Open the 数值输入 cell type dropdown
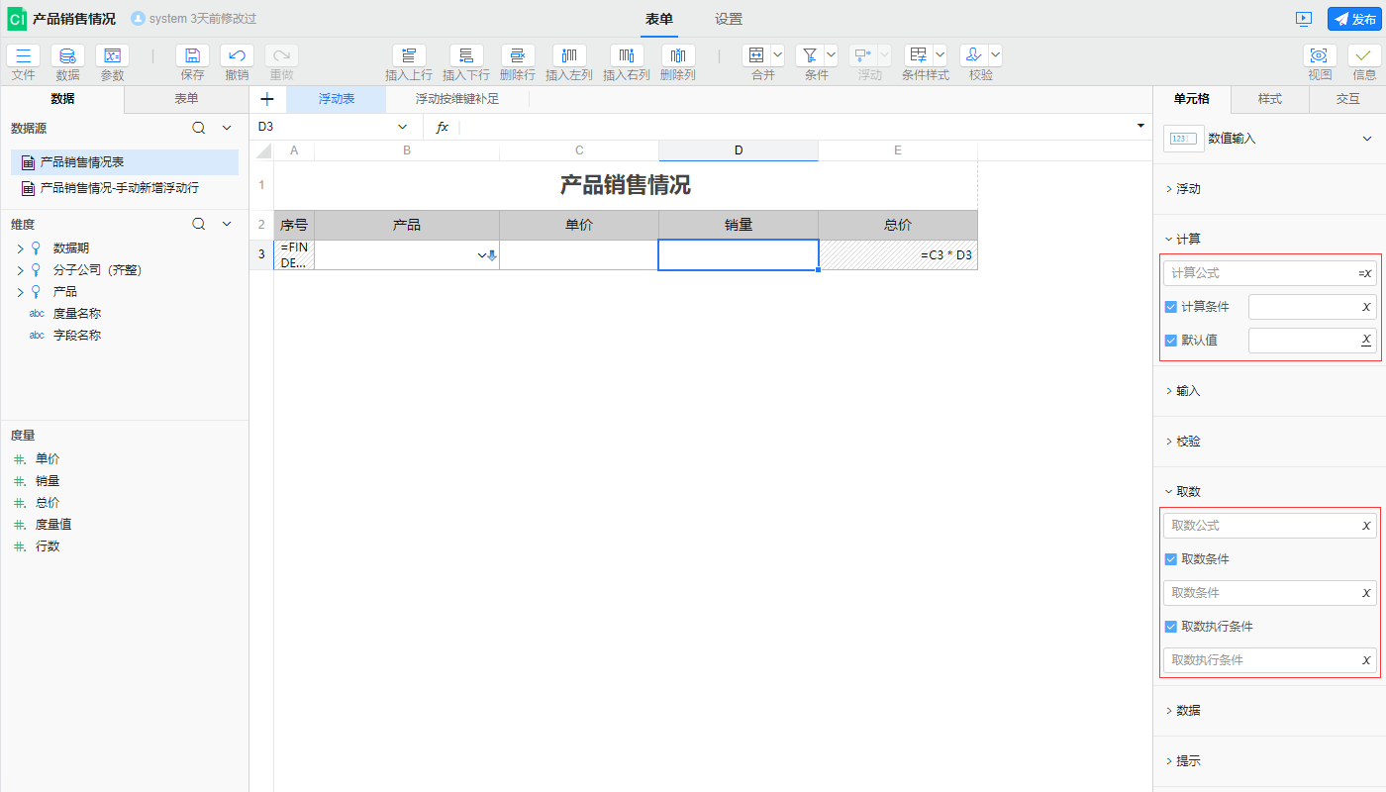Image resolution: width=1386 pixels, height=792 pixels. click(x=1367, y=139)
